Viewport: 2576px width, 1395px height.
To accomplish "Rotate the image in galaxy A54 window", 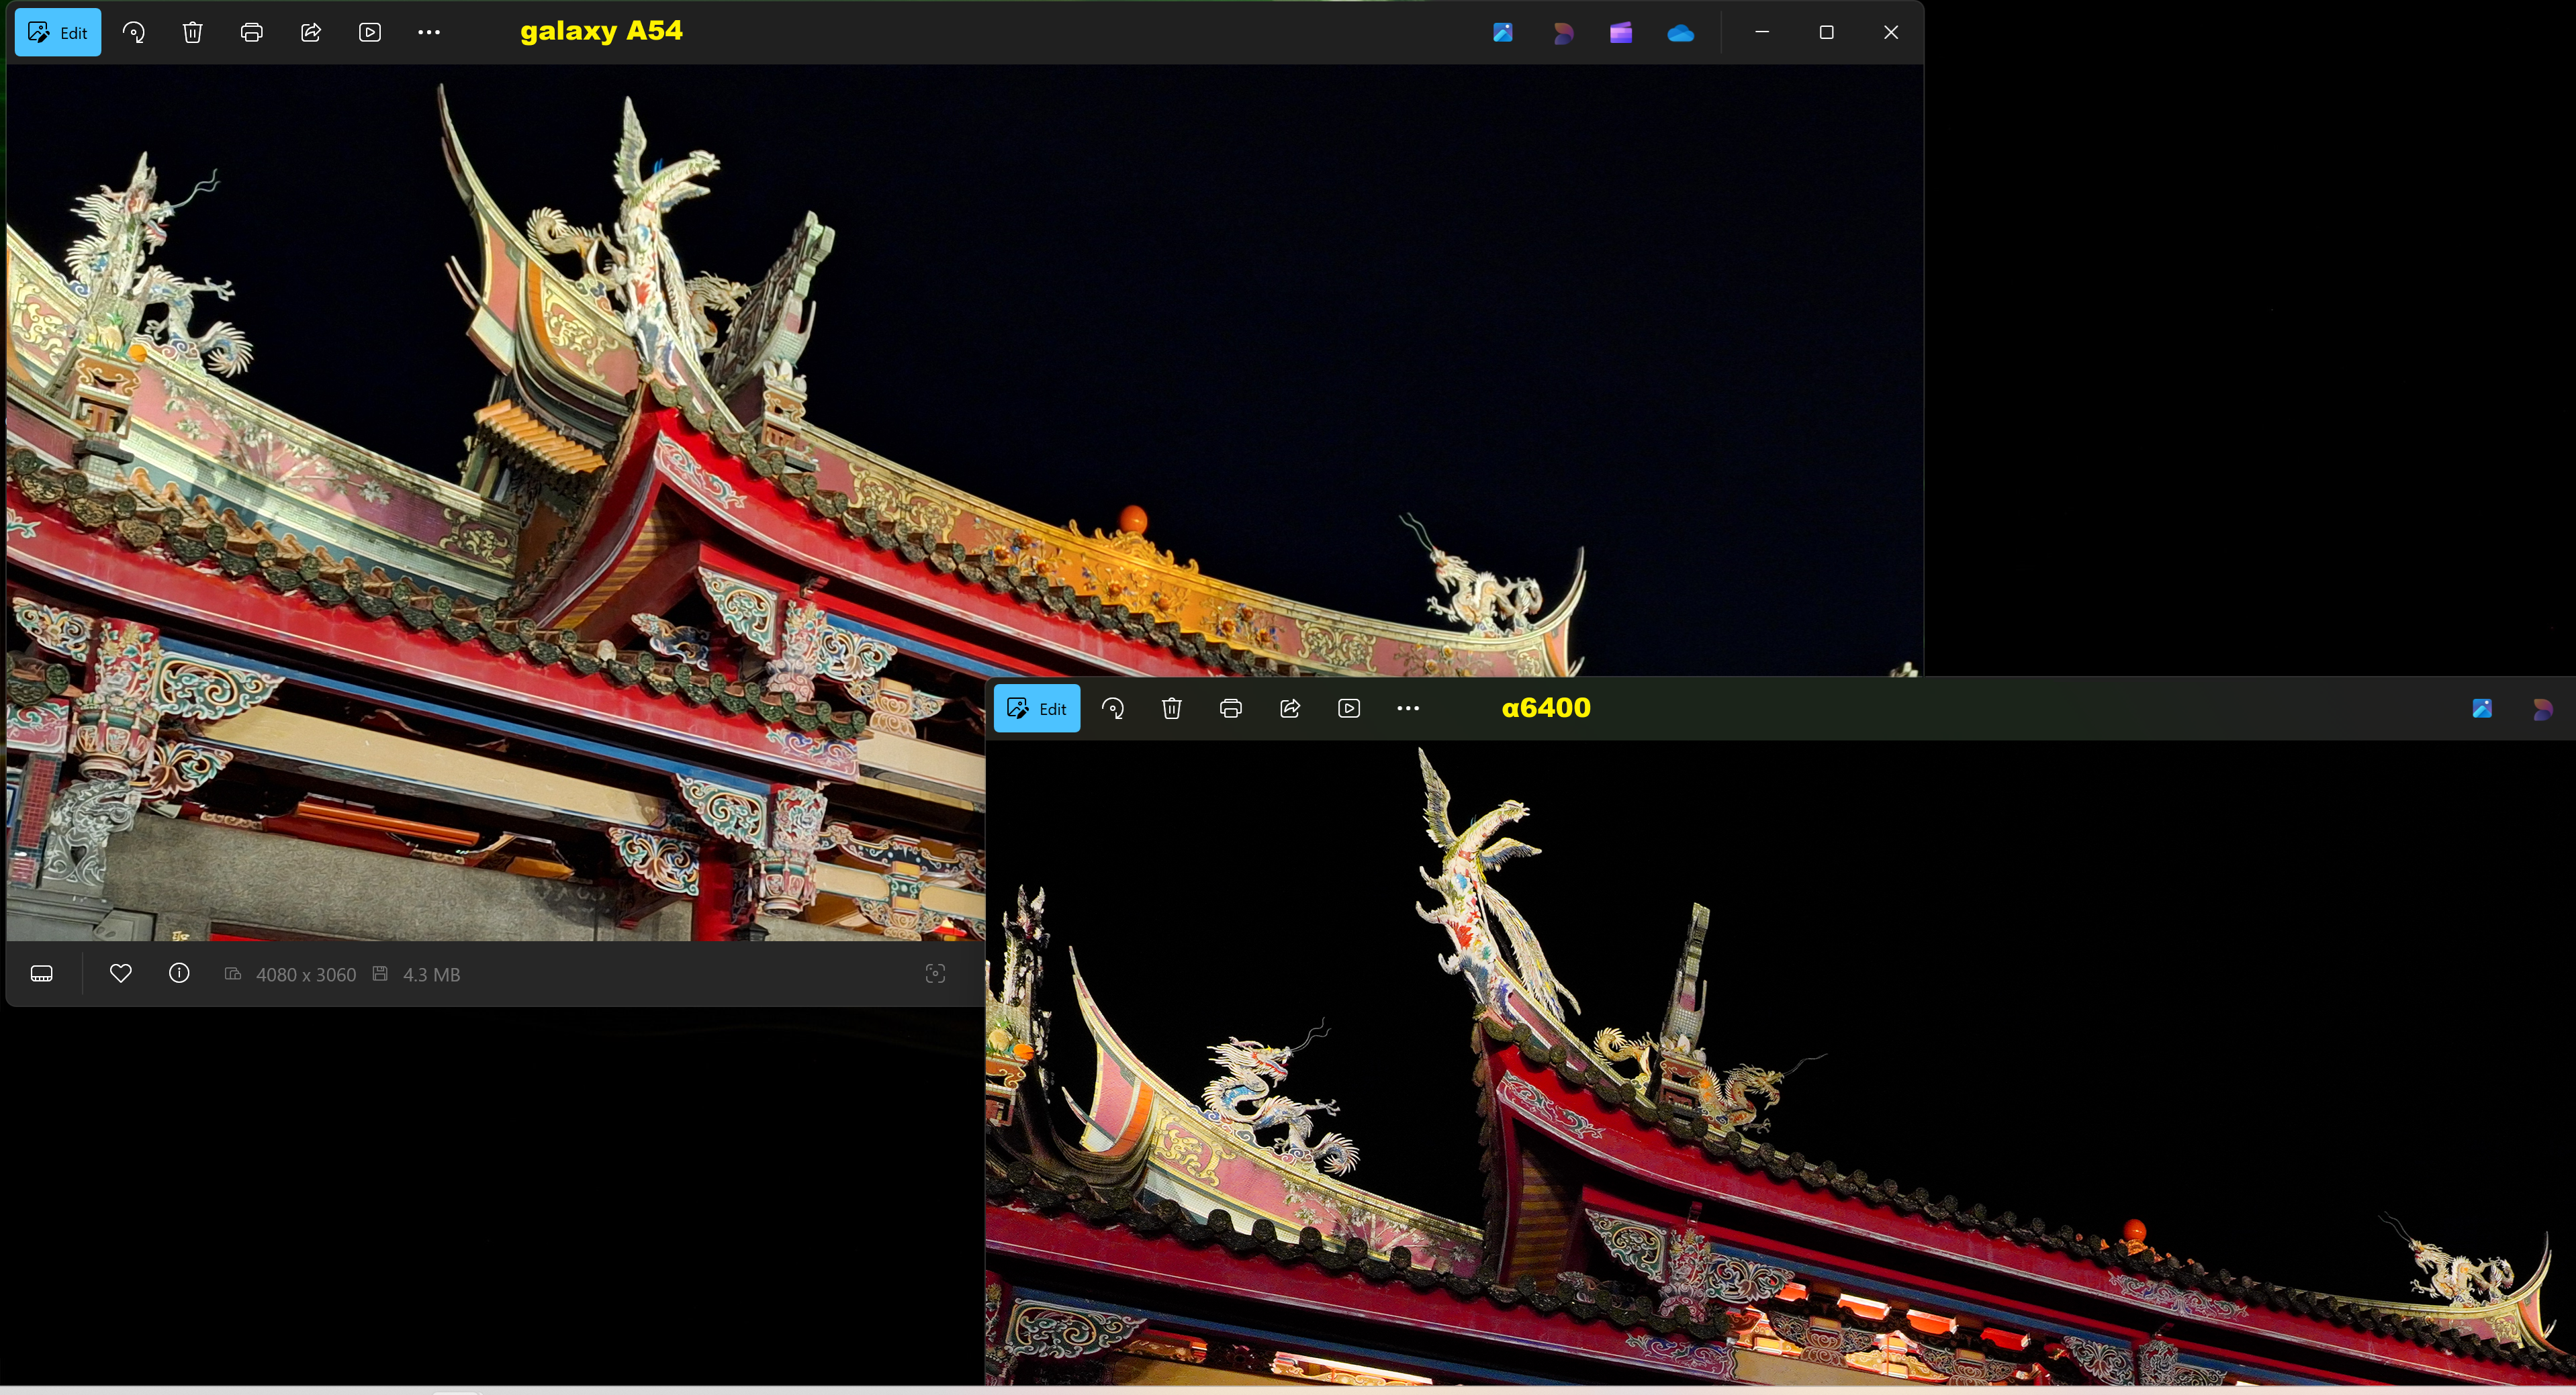I will [134, 32].
